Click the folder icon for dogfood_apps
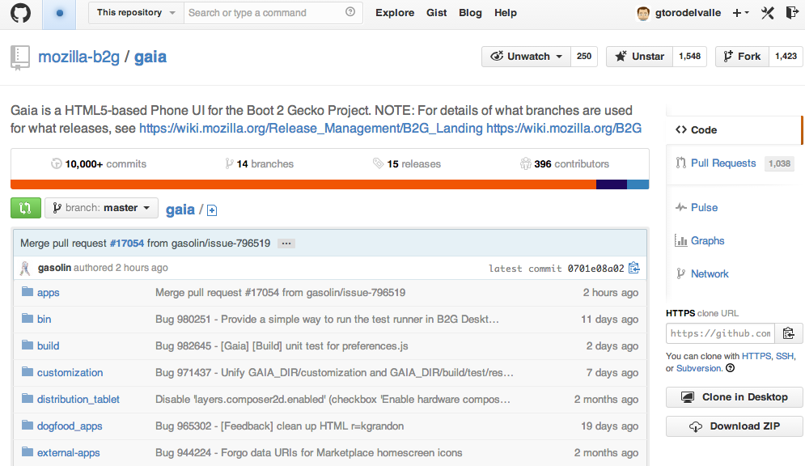 pyautogui.click(x=28, y=426)
